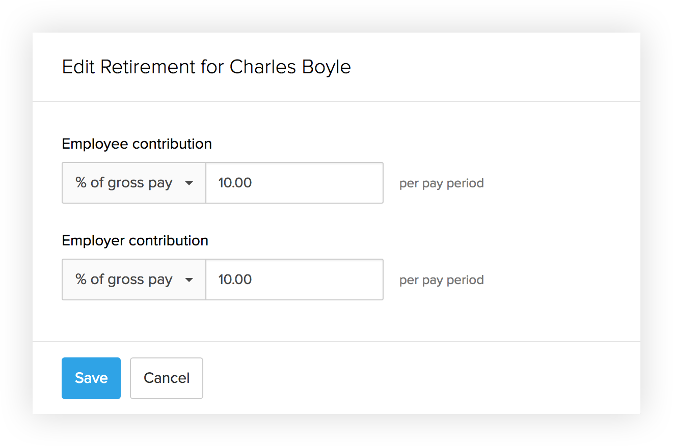This screenshot has height=446, width=673.
Task: Click the dialog footer area right of Cancel
Action: point(408,378)
